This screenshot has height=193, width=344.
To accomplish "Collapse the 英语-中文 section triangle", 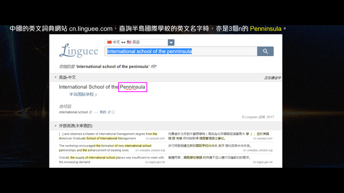I will pos(55,77).
